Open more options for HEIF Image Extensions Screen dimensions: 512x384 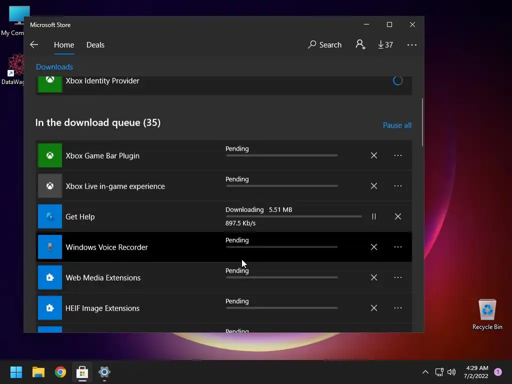[397, 308]
